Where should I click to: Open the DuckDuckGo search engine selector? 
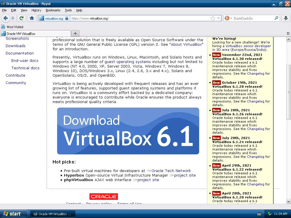pyautogui.click(x=228, y=18)
